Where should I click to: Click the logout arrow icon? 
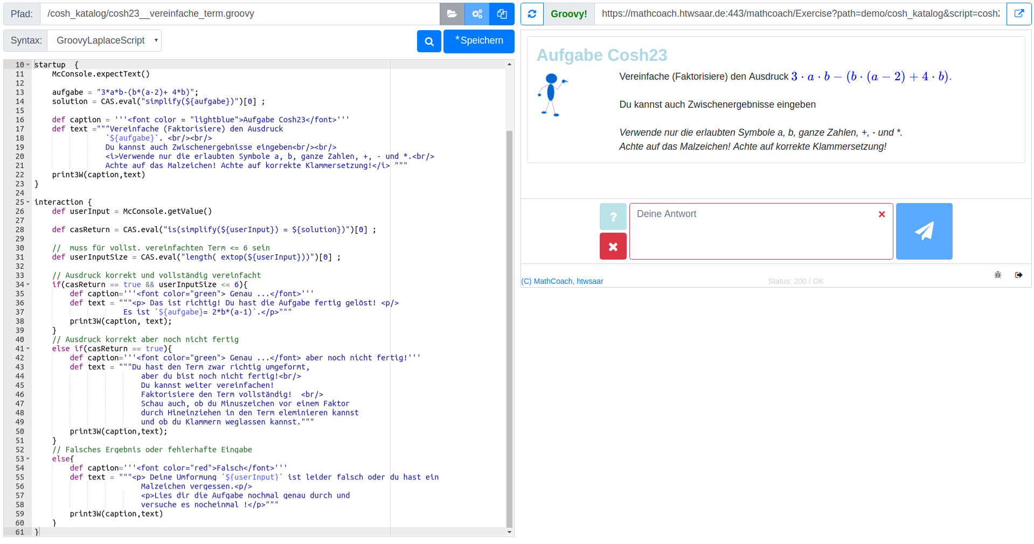click(1018, 275)
